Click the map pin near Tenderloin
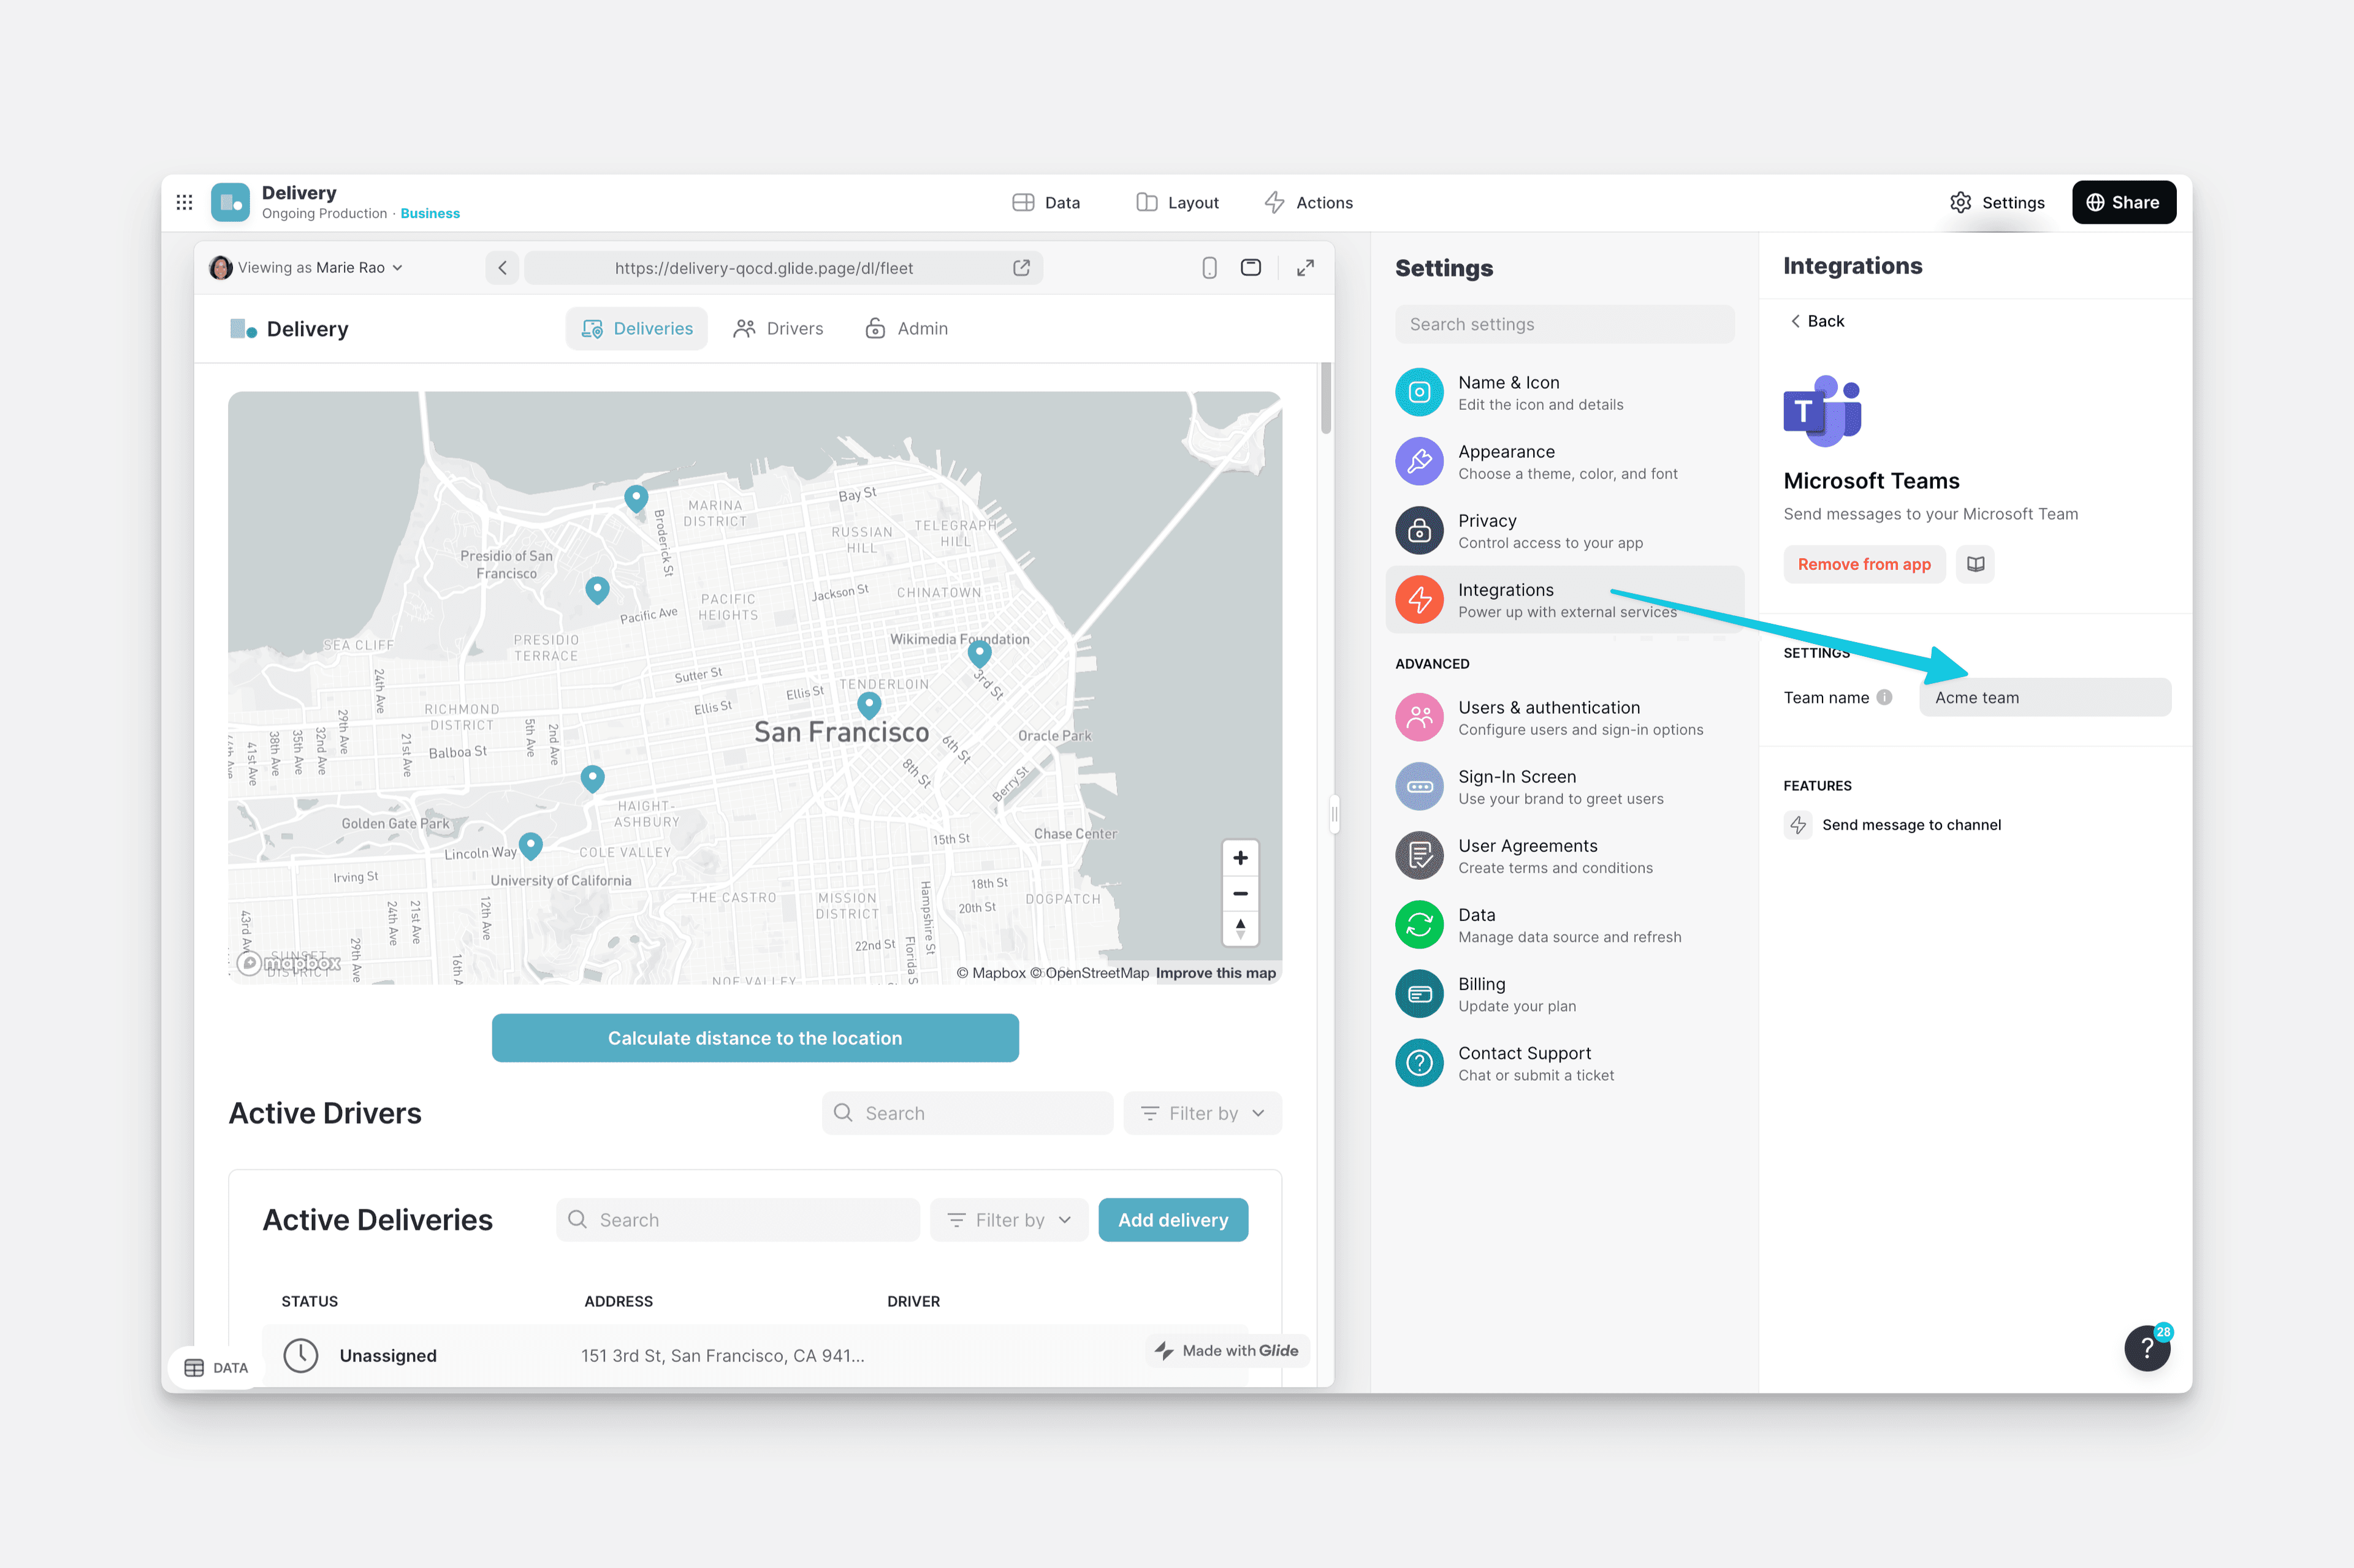The image size is (2354, 1568). 869,705
